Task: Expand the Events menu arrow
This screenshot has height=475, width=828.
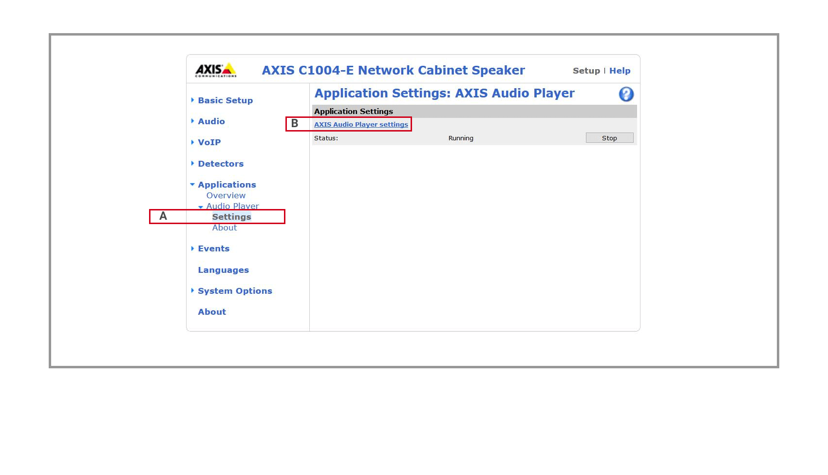Action: click(192, 248)
